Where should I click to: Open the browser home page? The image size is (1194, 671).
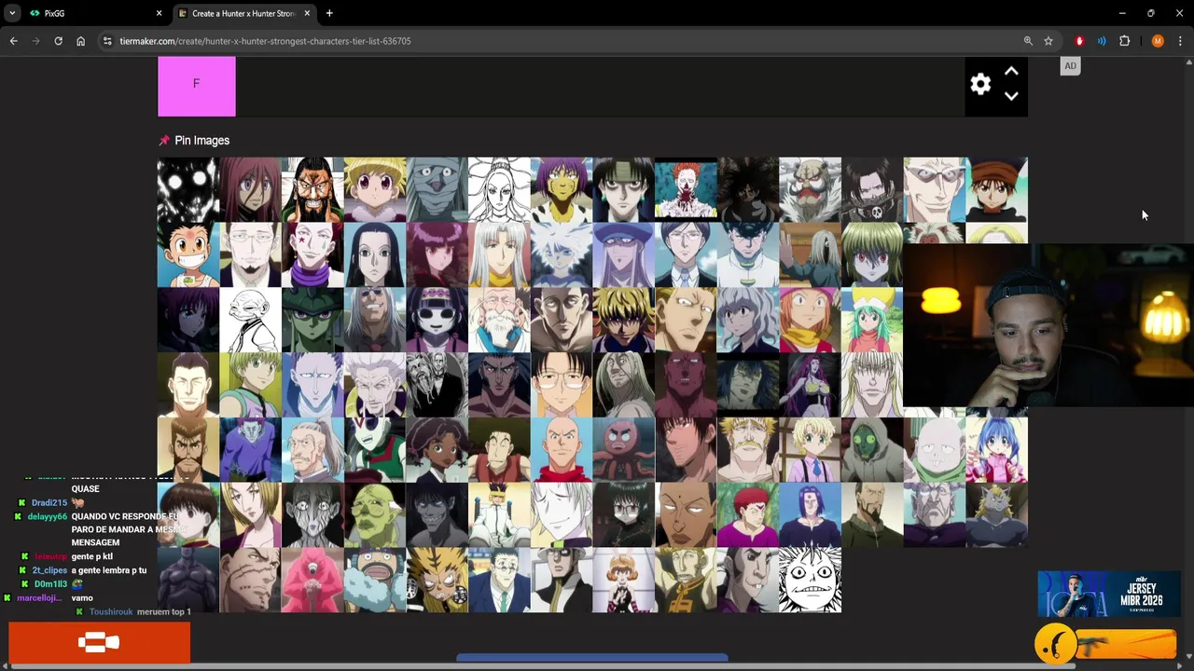(80, 41)
